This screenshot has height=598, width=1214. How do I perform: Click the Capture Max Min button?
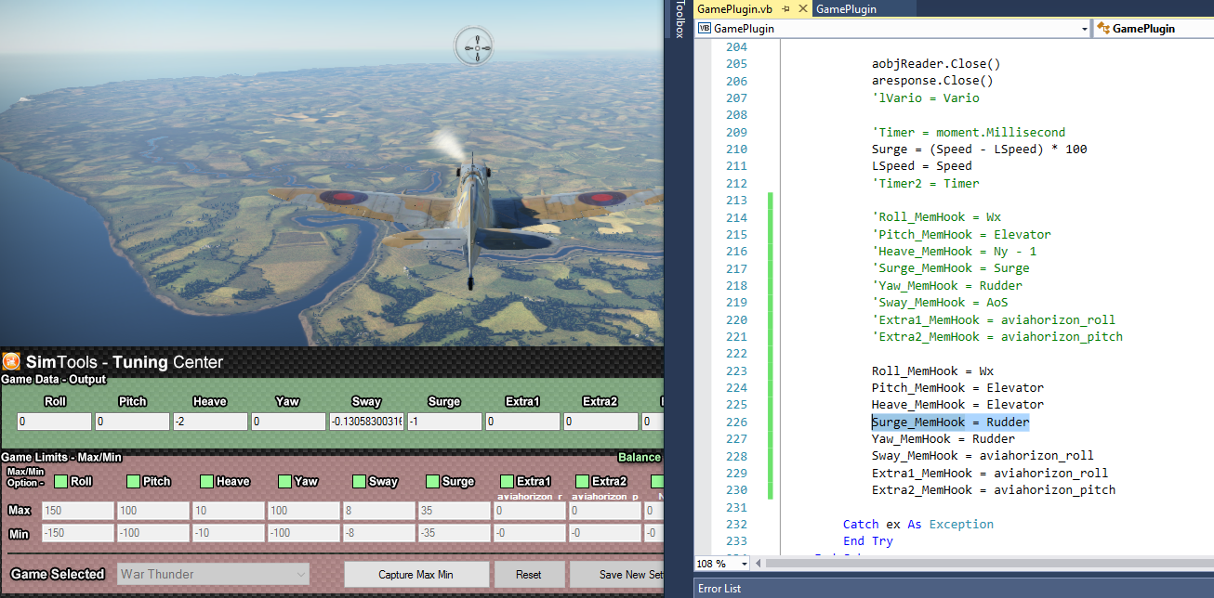(x=416, y=574)
